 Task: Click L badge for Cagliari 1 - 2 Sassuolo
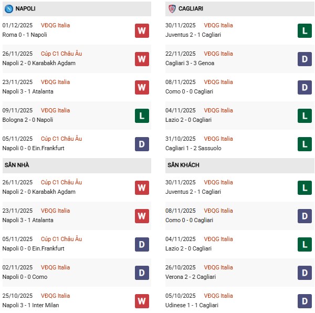coord(304,144)
